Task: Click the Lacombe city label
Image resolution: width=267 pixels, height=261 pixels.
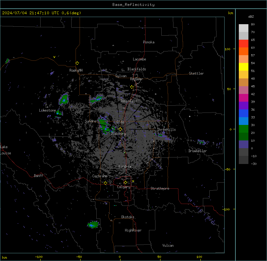Action: coord(139,59)
